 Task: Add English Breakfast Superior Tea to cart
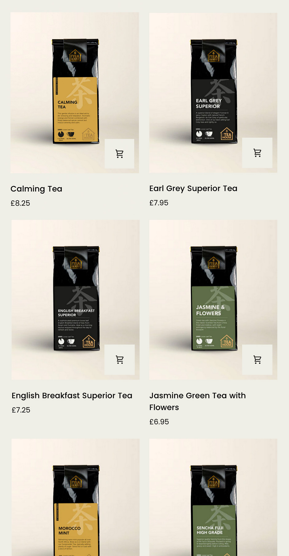click(119, 359)
